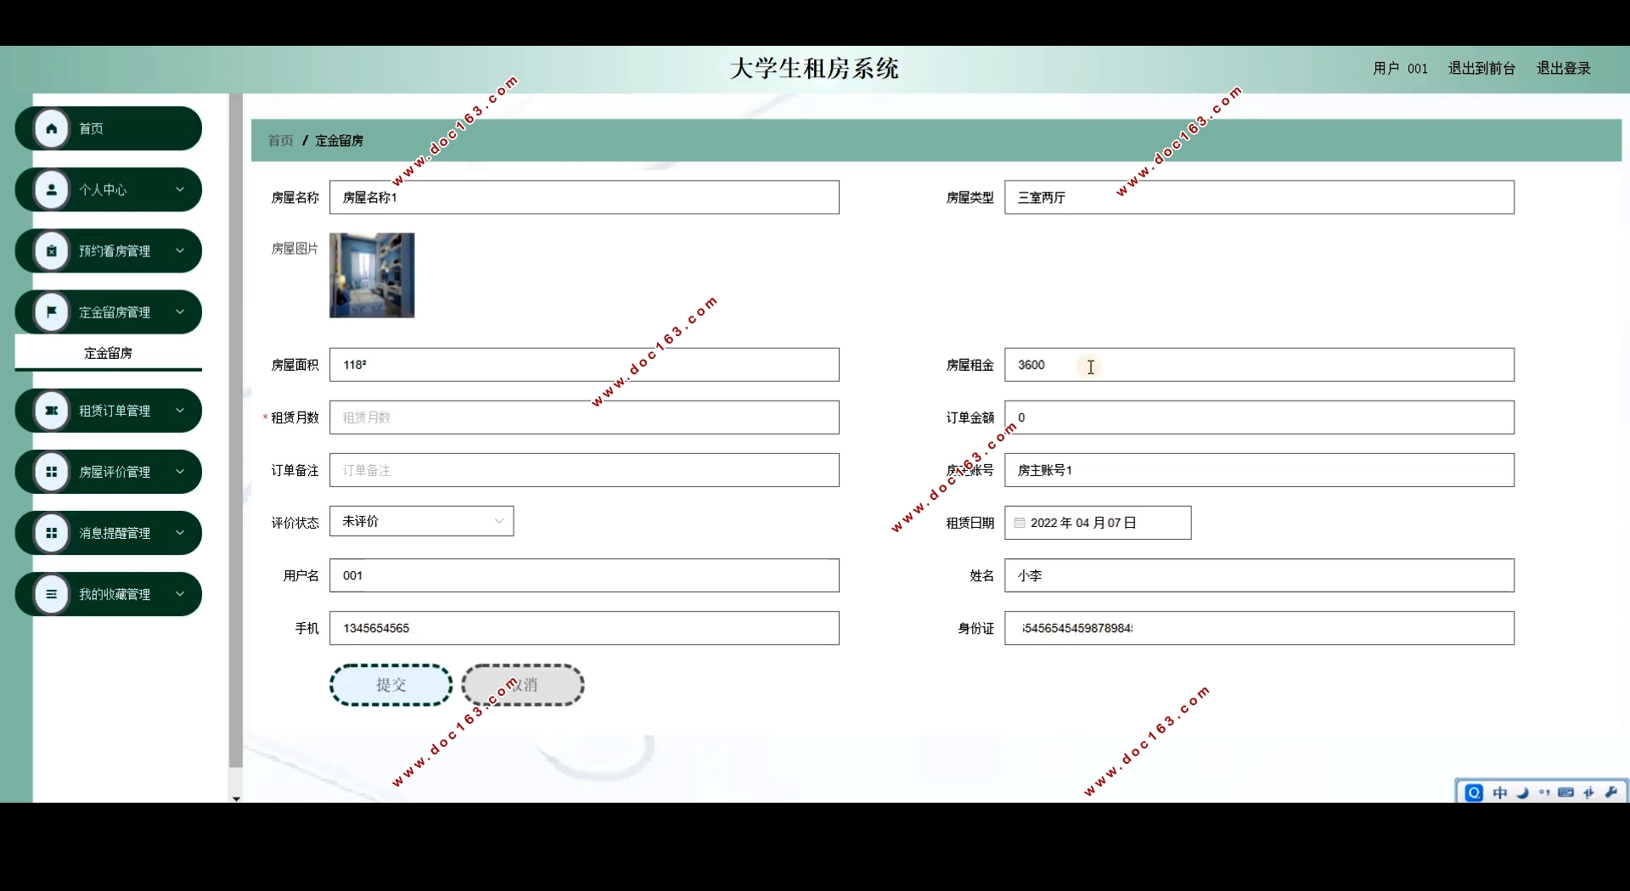Open the 首页 sidebar menu item
Screen dimensions: 1630x891
coord(109,129)
